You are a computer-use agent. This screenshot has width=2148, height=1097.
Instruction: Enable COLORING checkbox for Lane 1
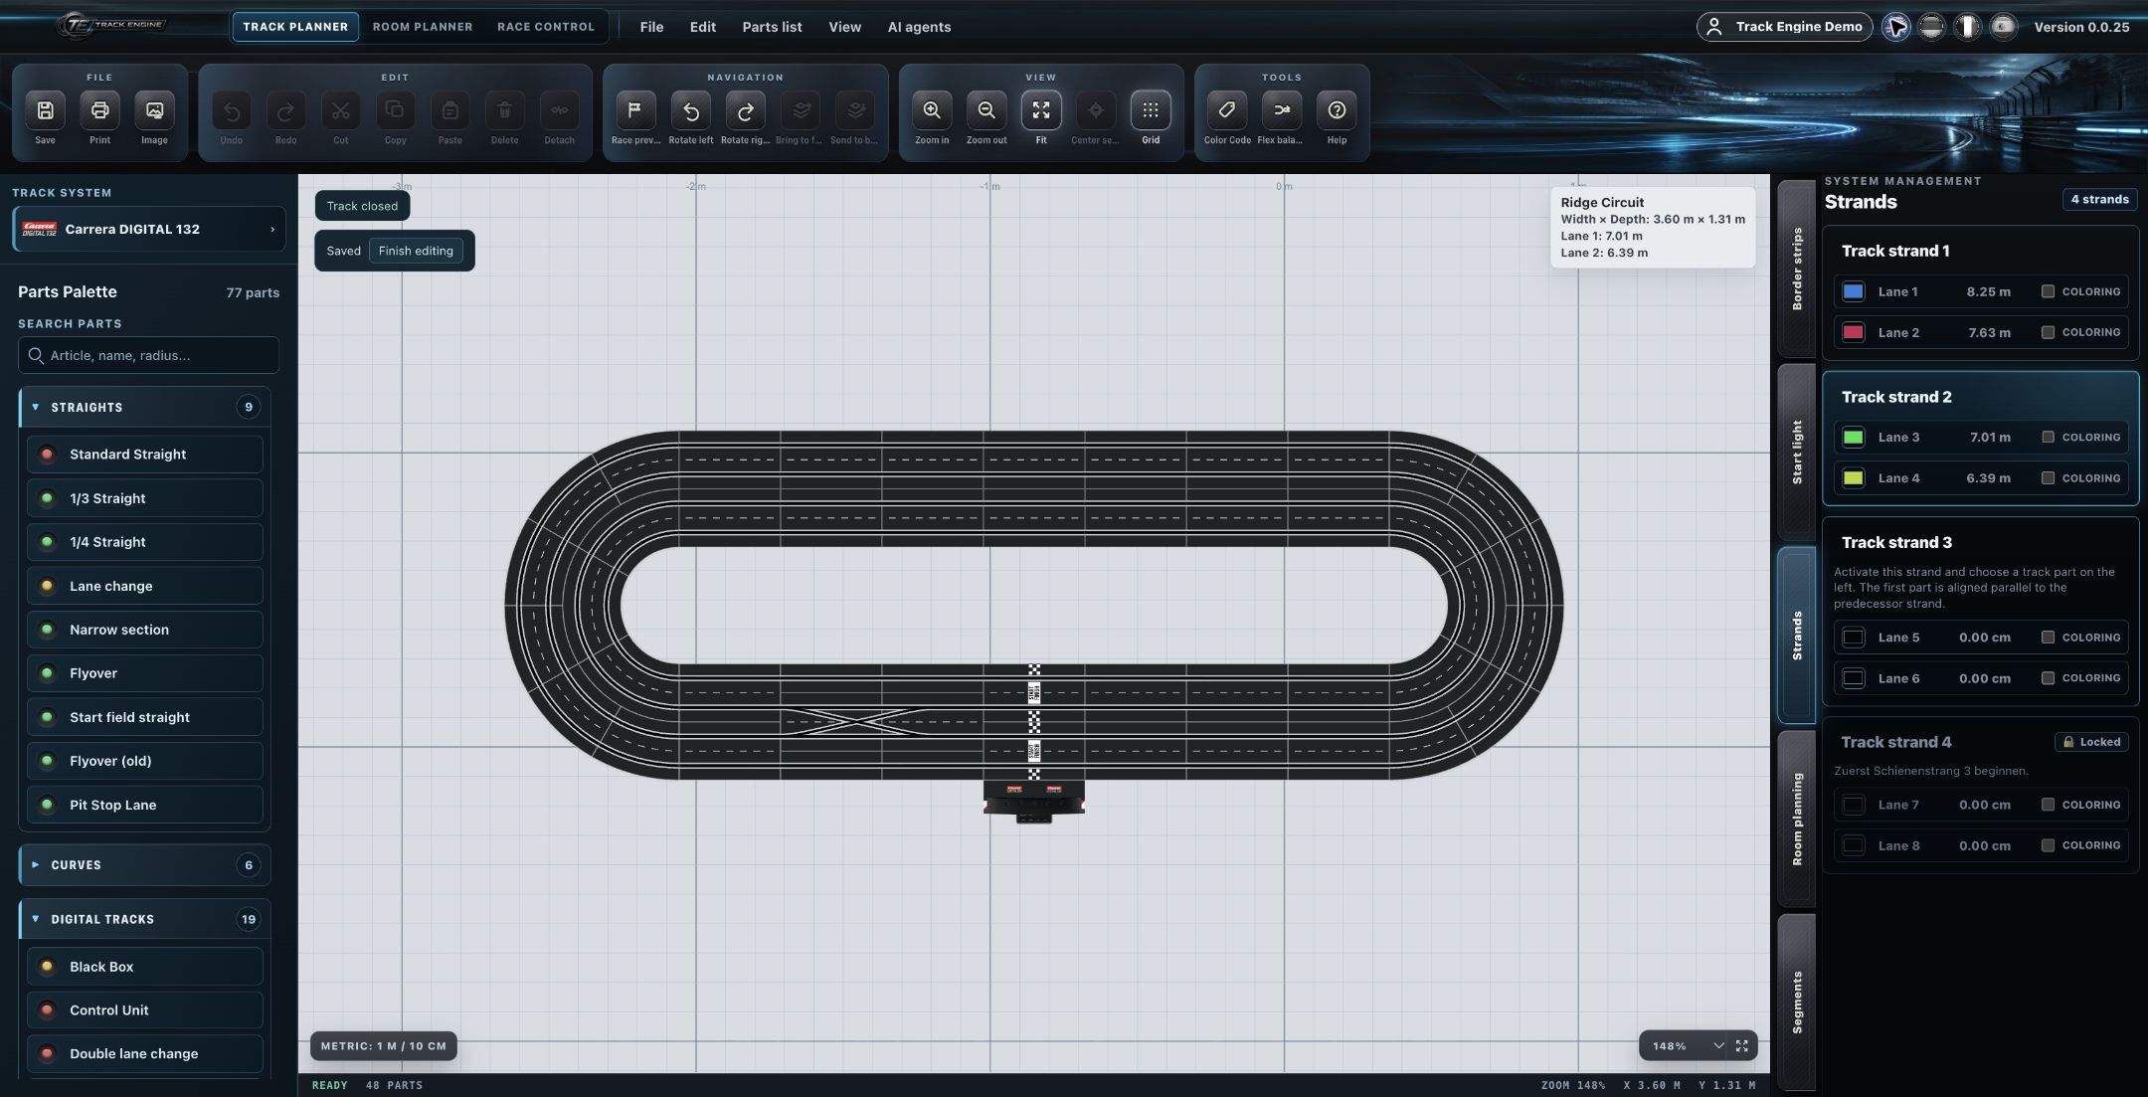pos(2048,291)
